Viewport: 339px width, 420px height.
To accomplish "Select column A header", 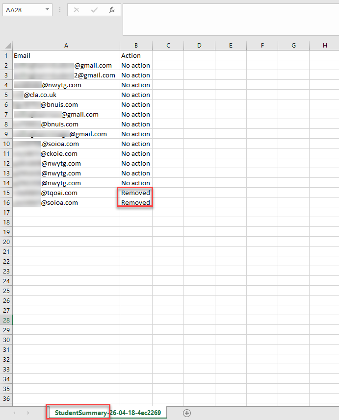I will click(x=66, y=46).
